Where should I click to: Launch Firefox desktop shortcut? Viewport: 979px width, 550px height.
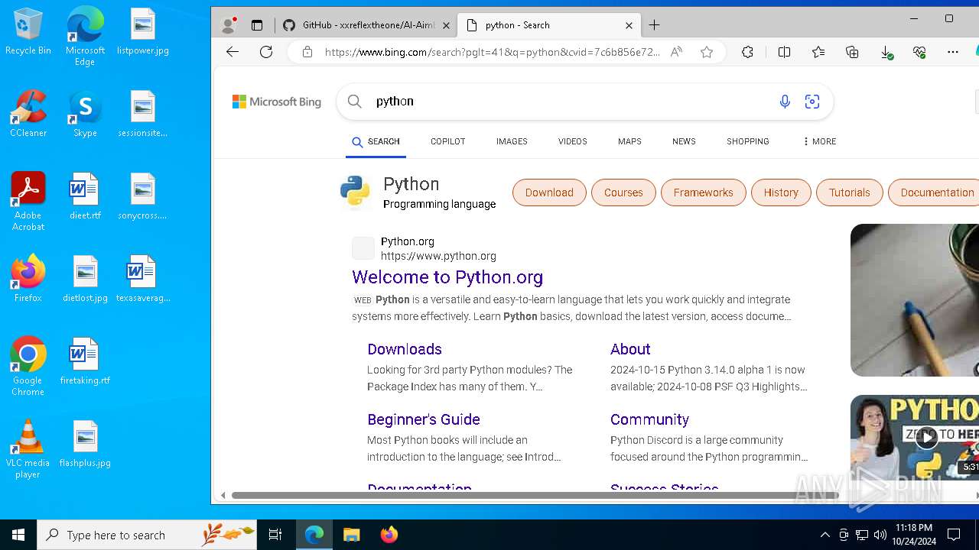pos(28,280)
